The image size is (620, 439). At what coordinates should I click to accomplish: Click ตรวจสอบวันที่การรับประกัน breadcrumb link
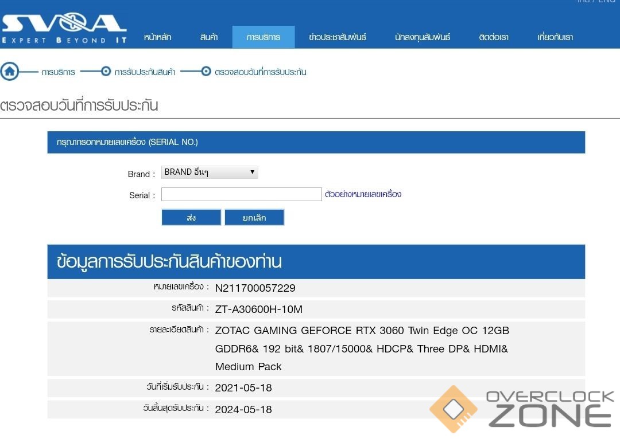(260, 72)
